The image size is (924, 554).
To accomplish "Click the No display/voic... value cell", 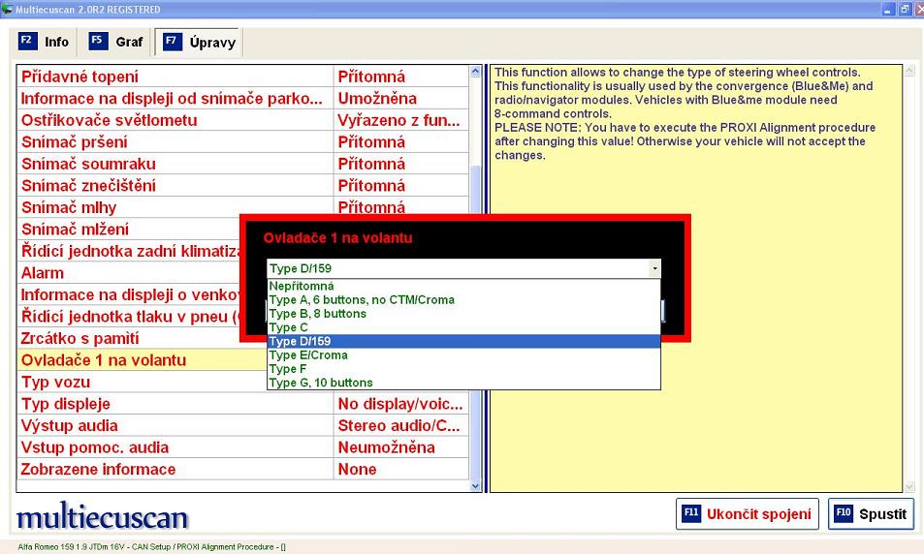I will (x=400, y=403).
